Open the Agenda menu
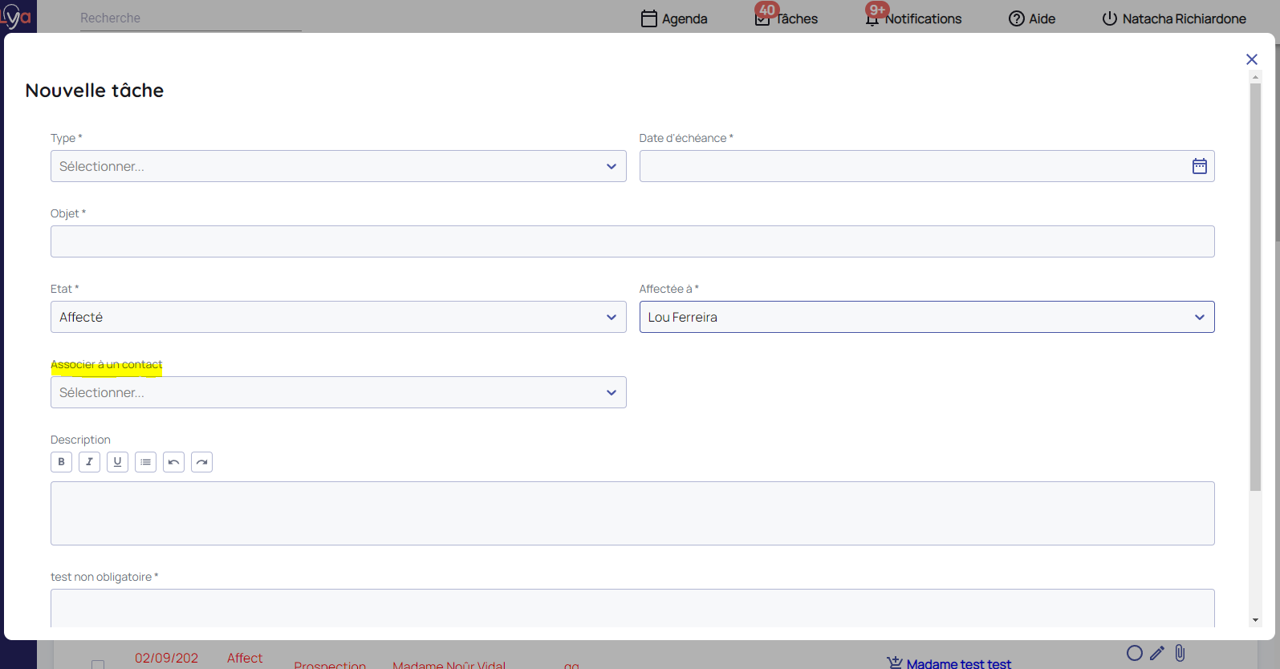 tap(674, 18)
